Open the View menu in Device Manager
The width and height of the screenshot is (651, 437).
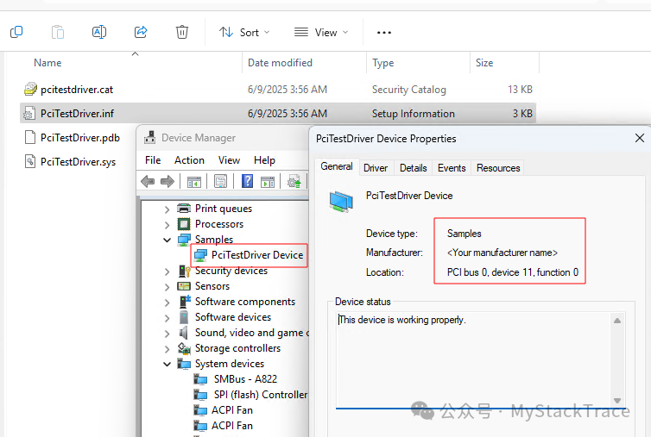(229, 160)
